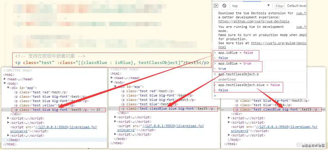328x150 pixels.
Task: Select right panel's 'test classBlue big-font' test5 node
Action: (x=277, y=109)
